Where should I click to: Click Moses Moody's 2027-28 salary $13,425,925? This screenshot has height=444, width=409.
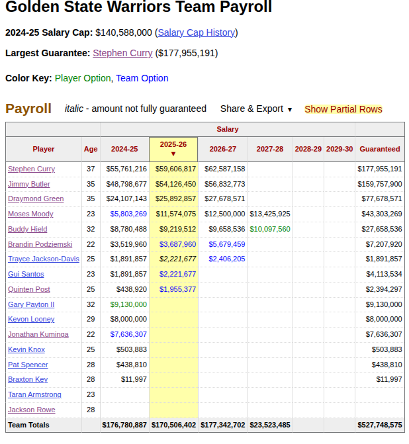click(x=270, y=214)
